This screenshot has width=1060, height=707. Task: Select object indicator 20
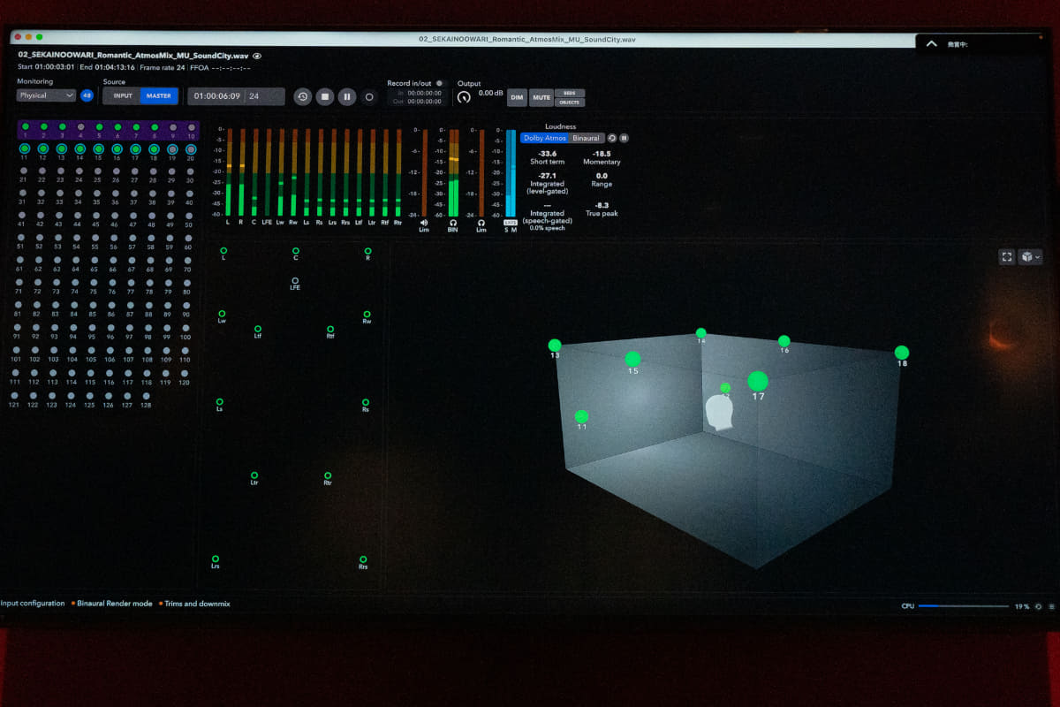191,149
